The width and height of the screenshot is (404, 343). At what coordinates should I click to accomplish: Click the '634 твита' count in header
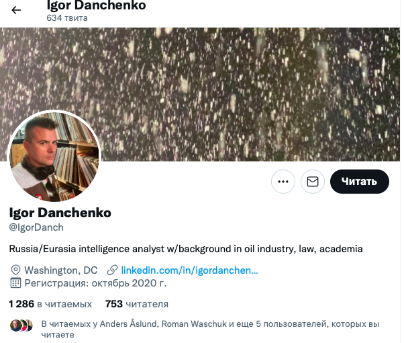click(x=67, y=18)
